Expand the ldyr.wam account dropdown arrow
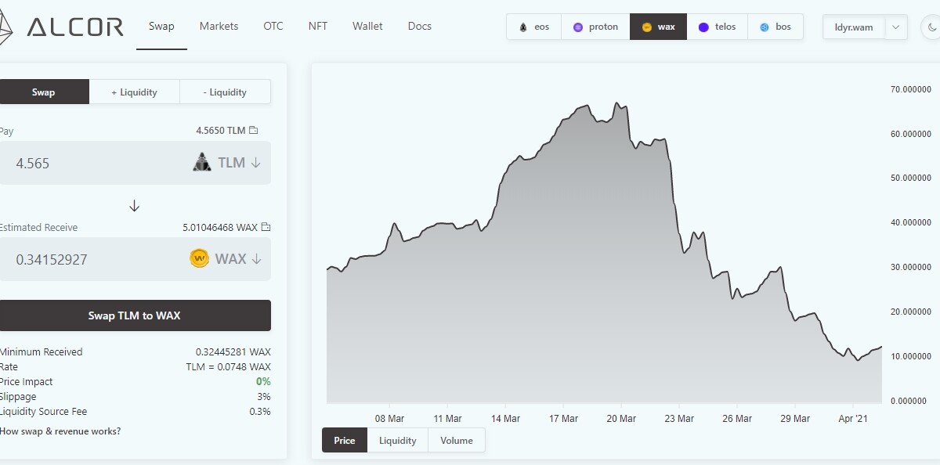The image size is (940, 465). (896, 27)
